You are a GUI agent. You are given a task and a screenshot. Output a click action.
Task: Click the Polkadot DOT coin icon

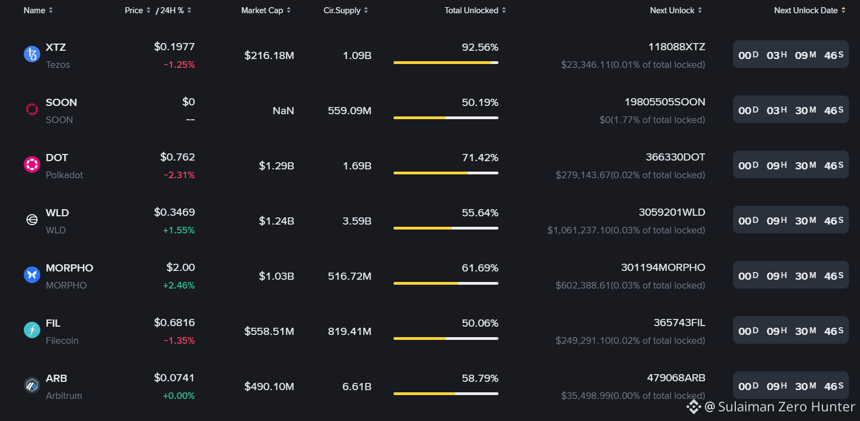32,164
